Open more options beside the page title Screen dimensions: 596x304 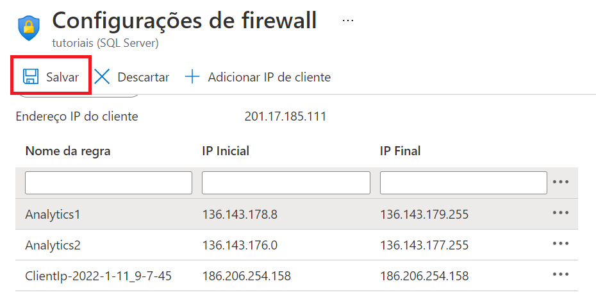(348, 21)
